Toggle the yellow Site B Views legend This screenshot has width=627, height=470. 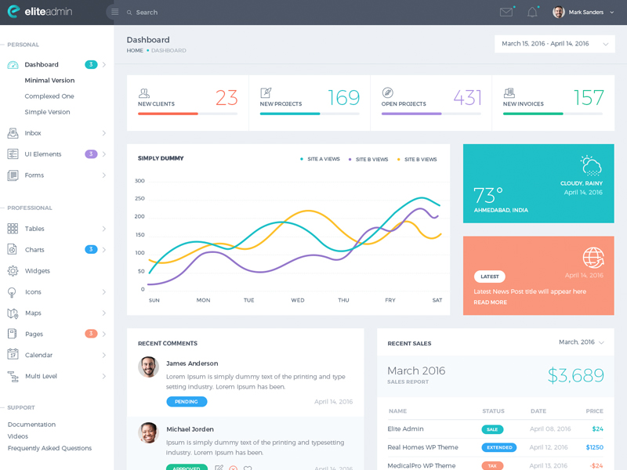[x=417, y=159]
